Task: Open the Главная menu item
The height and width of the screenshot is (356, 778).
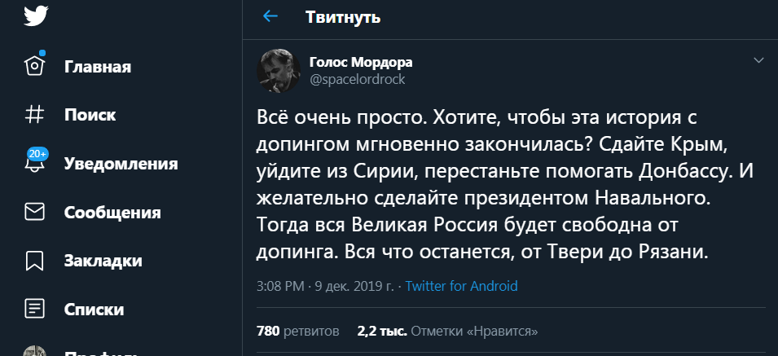Action: pyautogui.click(x=98, y=67)
